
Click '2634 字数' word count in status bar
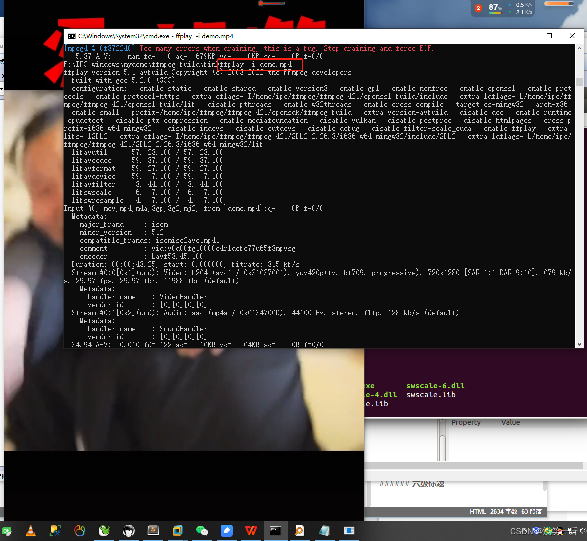point(503,512)
